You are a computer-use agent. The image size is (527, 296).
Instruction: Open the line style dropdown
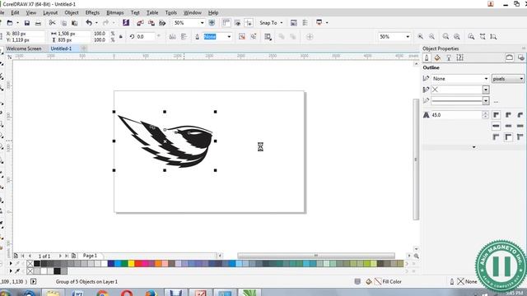tap(486, 100)
